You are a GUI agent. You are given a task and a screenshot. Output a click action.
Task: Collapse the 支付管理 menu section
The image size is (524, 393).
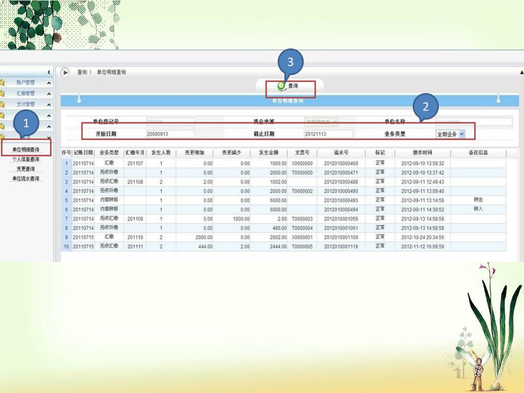coord(49,104)
